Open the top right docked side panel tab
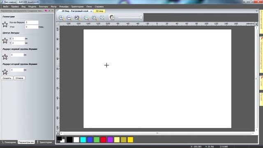The width and height of the screenshot is (263, 148). (261, 22)
